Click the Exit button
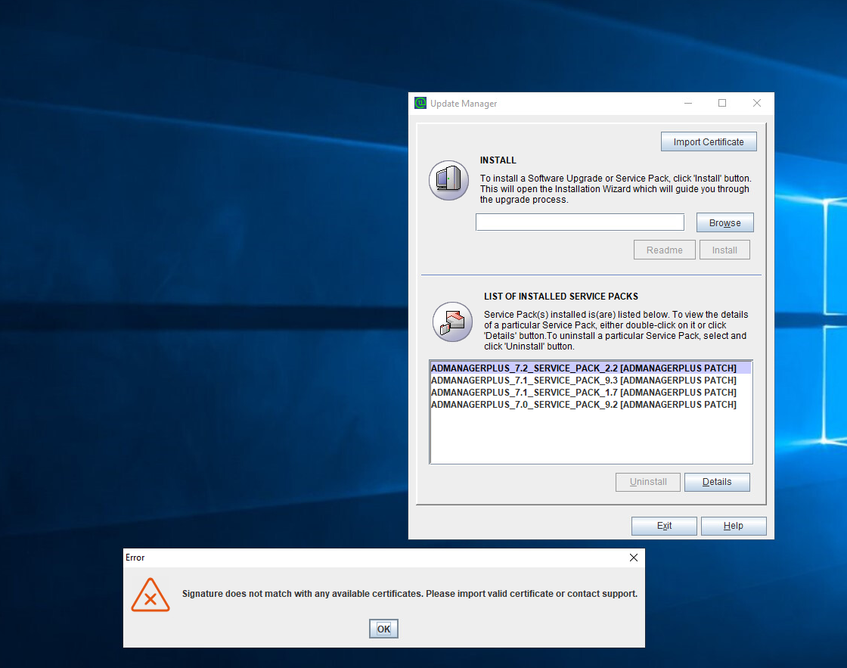This screenshot has width=847, height=668. click(664, 526)
